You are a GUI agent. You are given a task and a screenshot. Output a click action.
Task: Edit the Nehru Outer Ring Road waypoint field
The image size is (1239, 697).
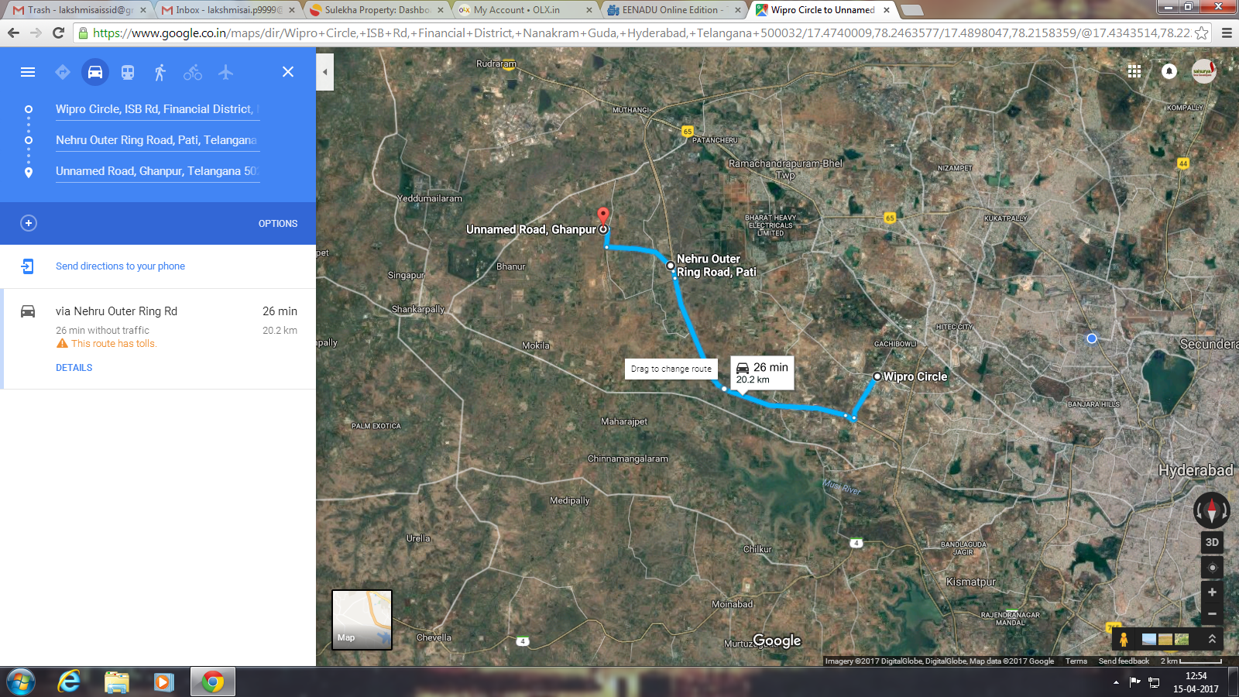pos(157,140)
